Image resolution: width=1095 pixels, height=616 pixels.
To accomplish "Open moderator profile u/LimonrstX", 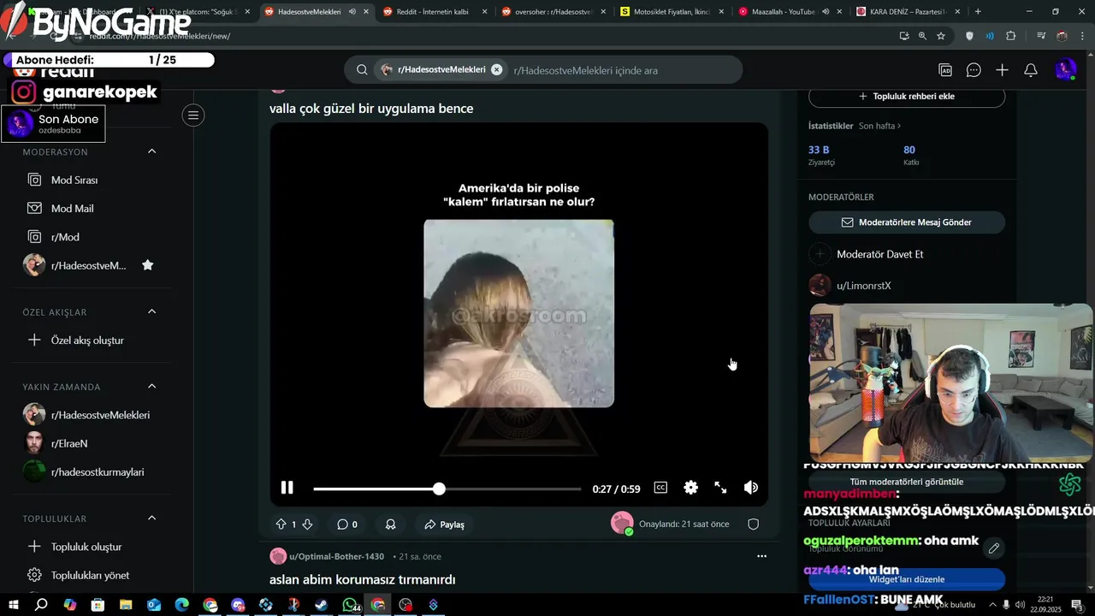I will (863, 286).
